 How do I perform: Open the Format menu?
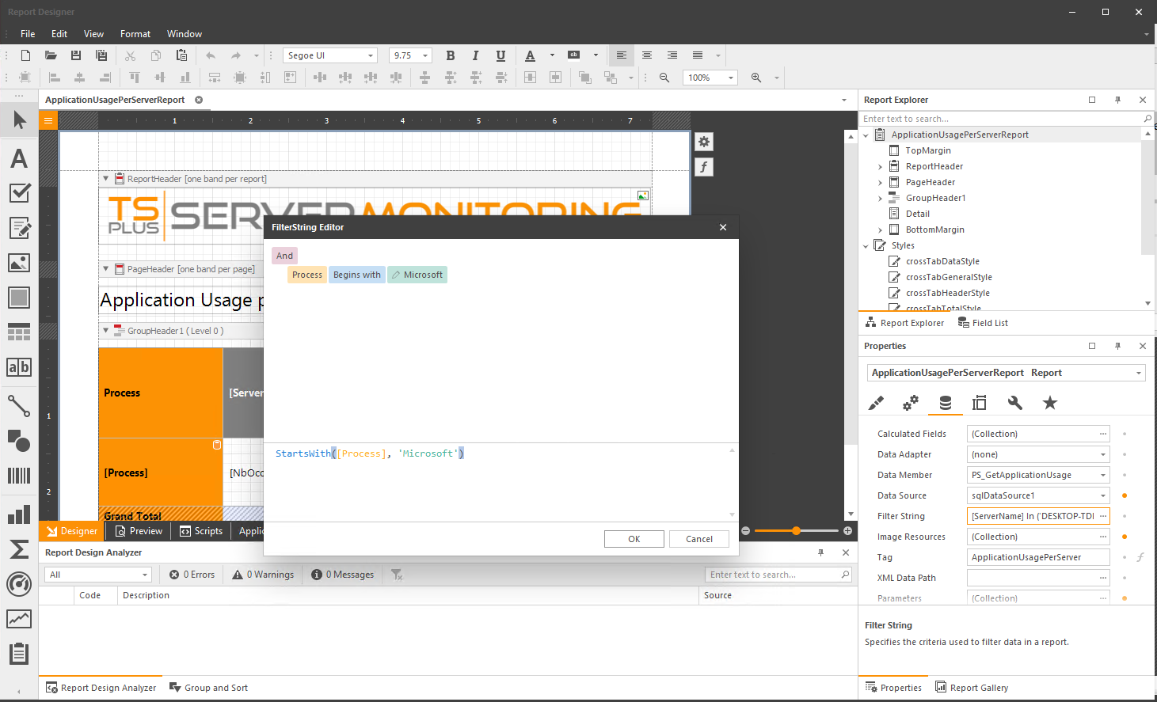pyautogui.click(x=135, y=33)
